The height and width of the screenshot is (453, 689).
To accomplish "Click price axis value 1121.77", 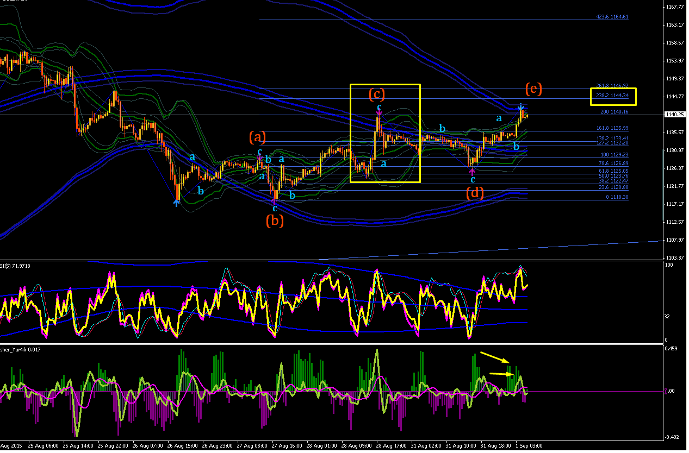I will point(675,186).
